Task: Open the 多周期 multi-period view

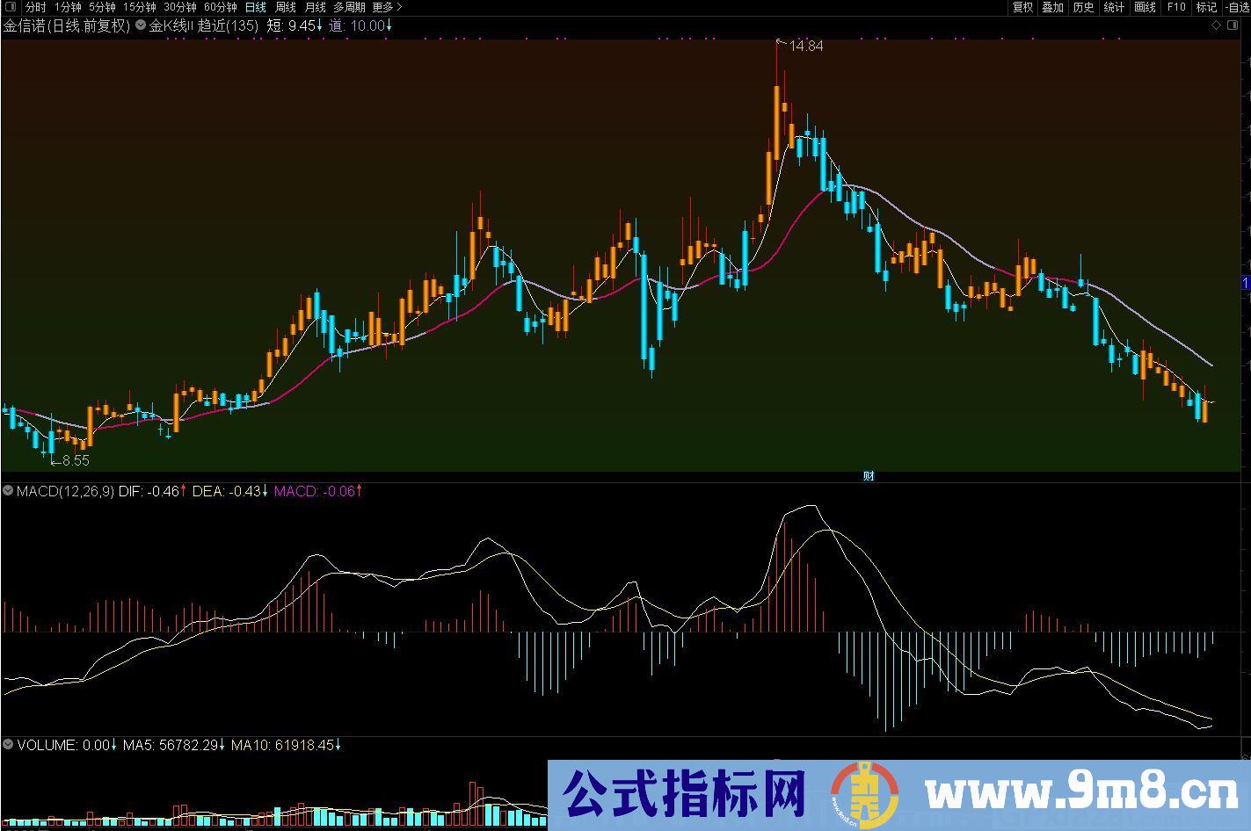Action: point(349,7)
